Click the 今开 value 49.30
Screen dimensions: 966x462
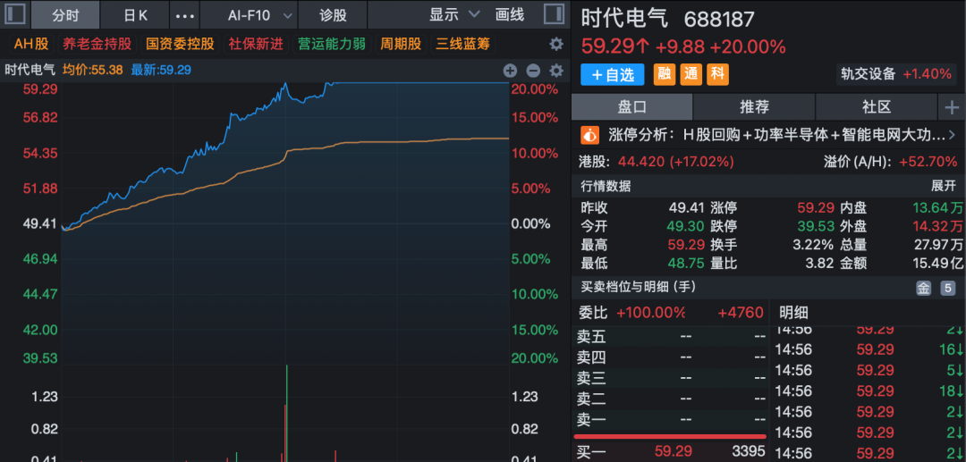[686, 226]
